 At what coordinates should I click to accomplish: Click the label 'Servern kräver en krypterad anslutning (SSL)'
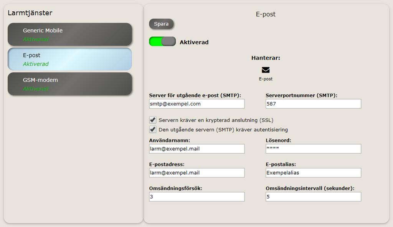[x=216, y=120]
